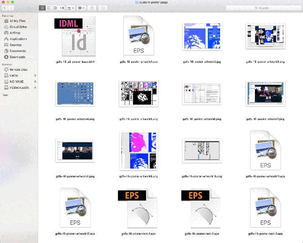Select the poster-text-3.eps file icon
This screenshot has height=243, width=303.
point(265,207)
